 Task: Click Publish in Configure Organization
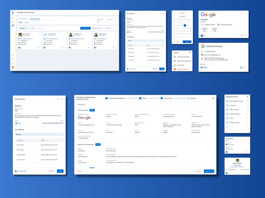[209, 171]
